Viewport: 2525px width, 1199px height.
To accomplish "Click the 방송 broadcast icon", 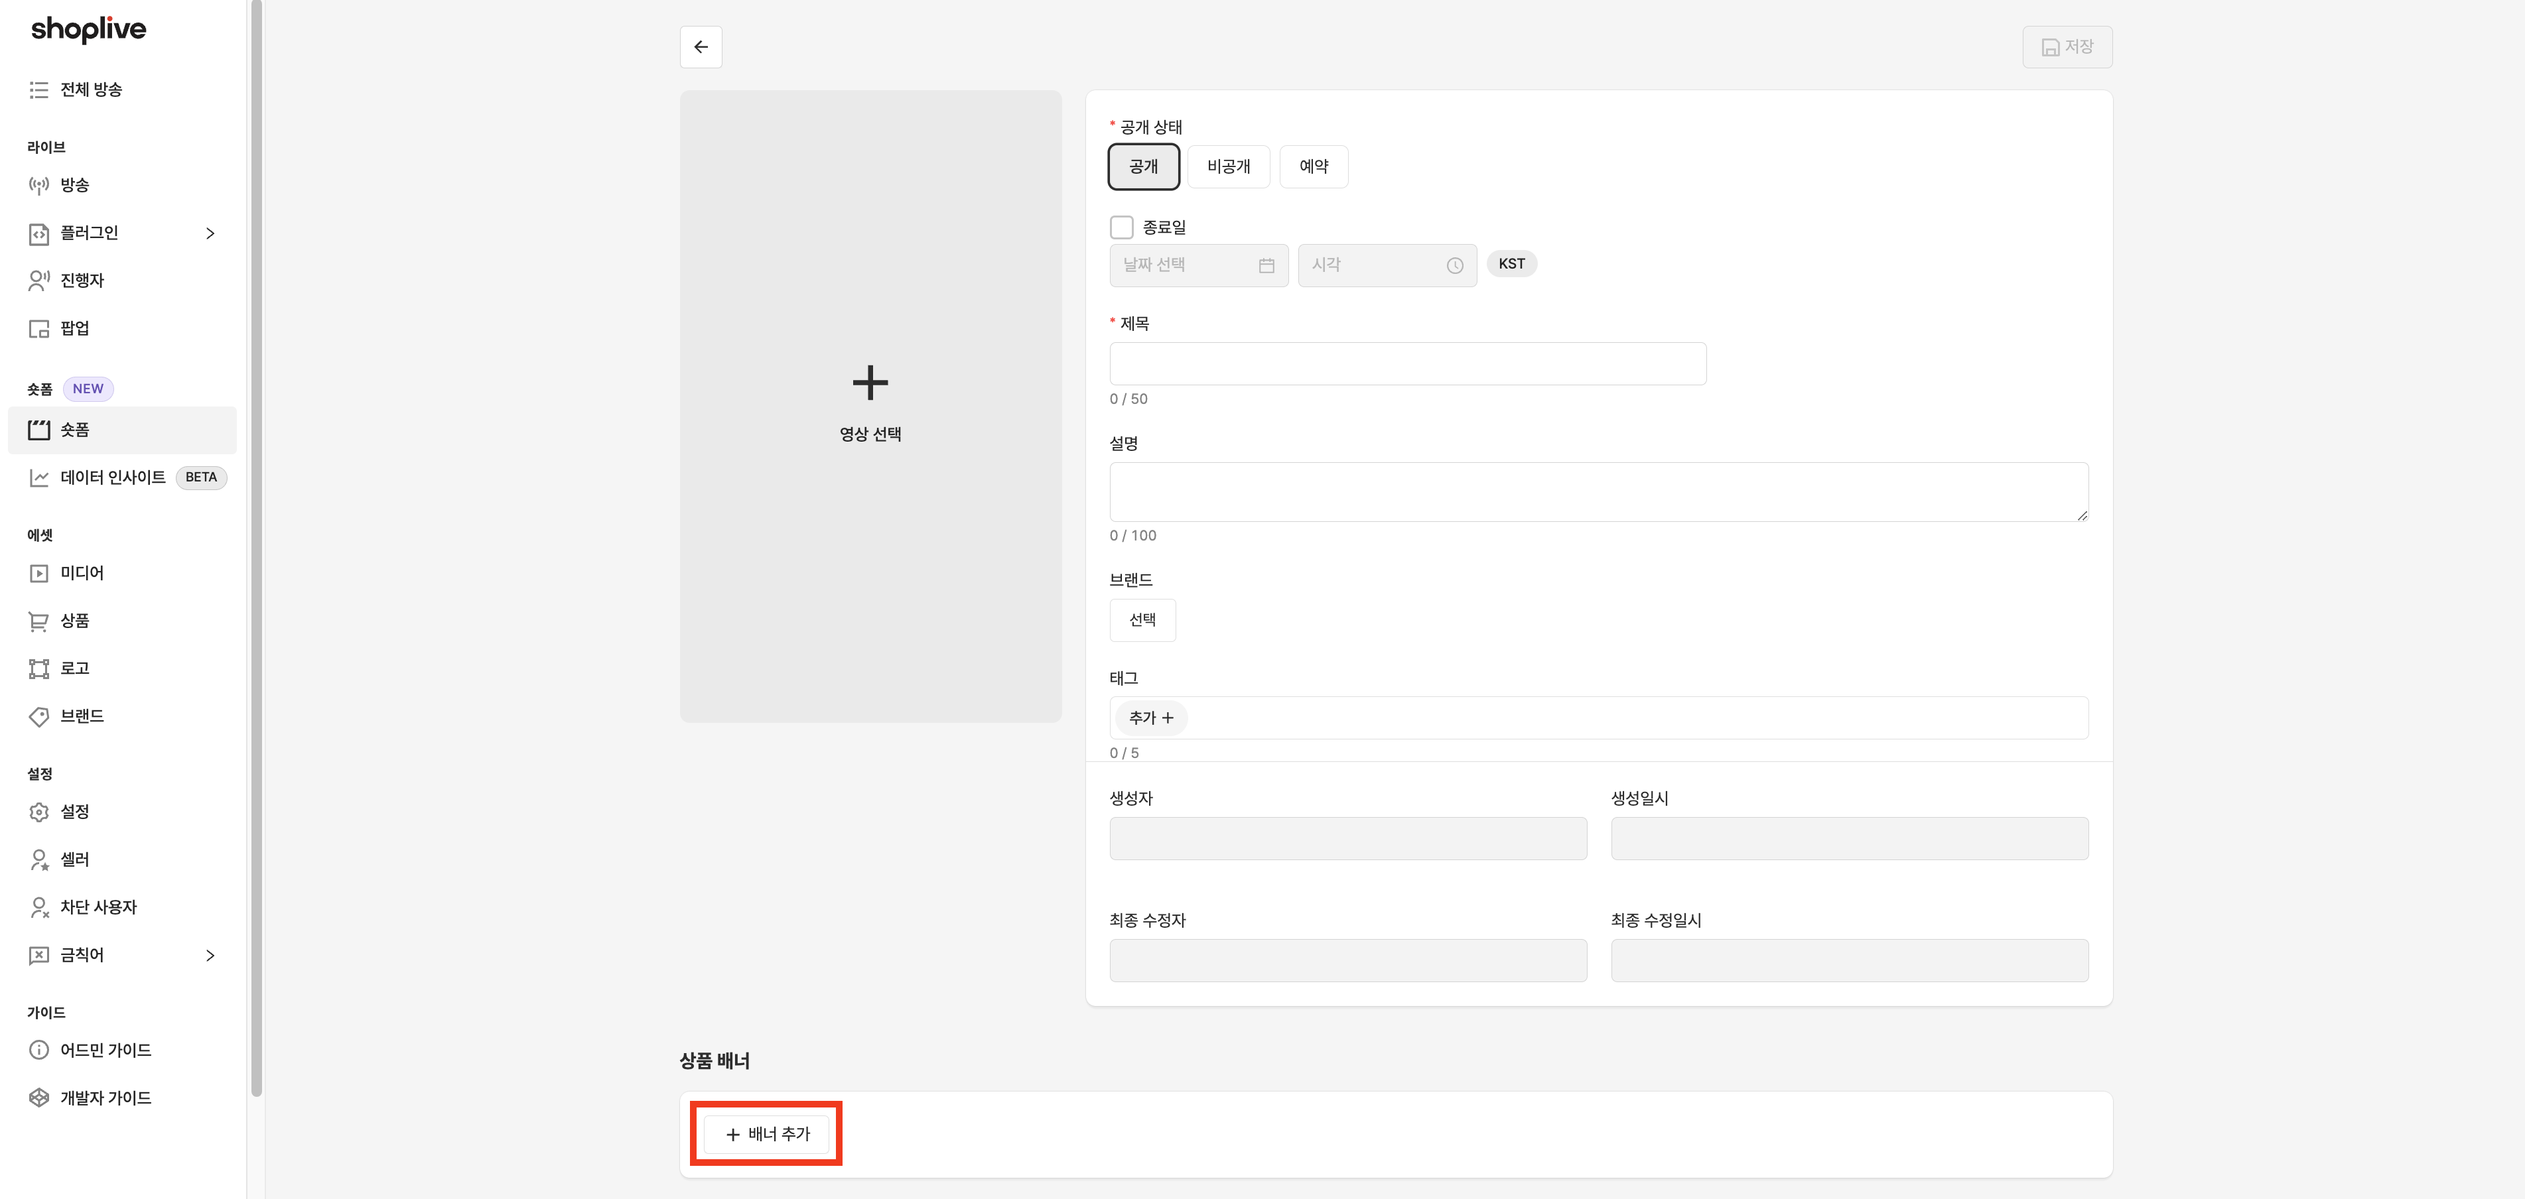I will coord(39,185).
